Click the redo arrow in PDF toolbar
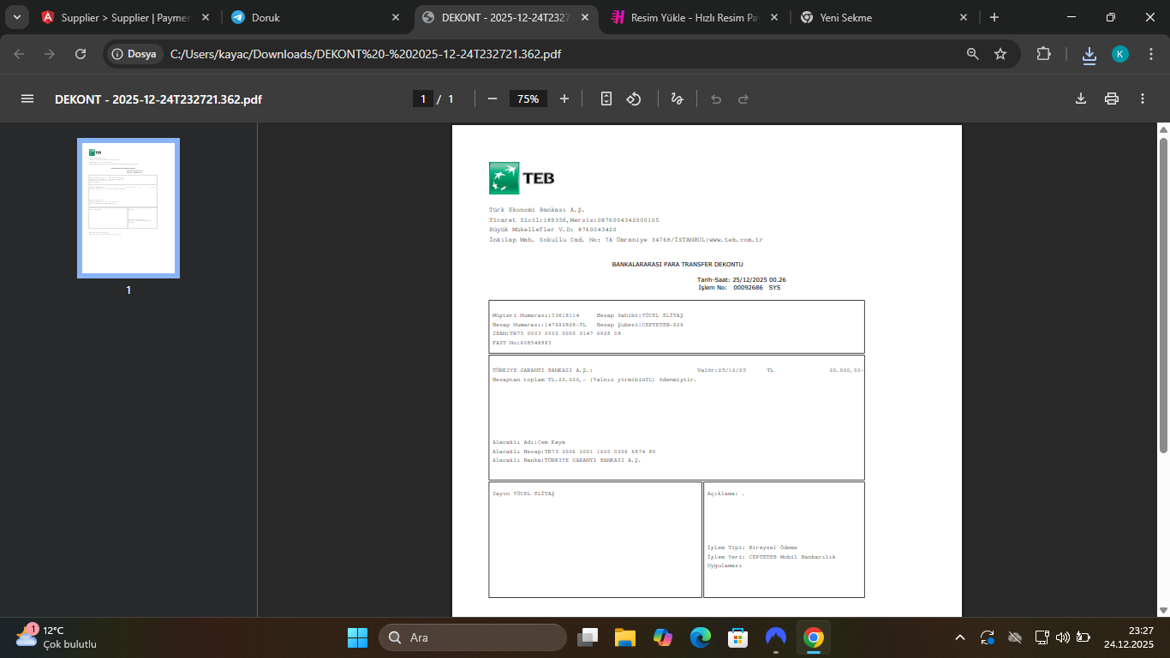This screenshot has width=1170, height=658. [743, 99]
